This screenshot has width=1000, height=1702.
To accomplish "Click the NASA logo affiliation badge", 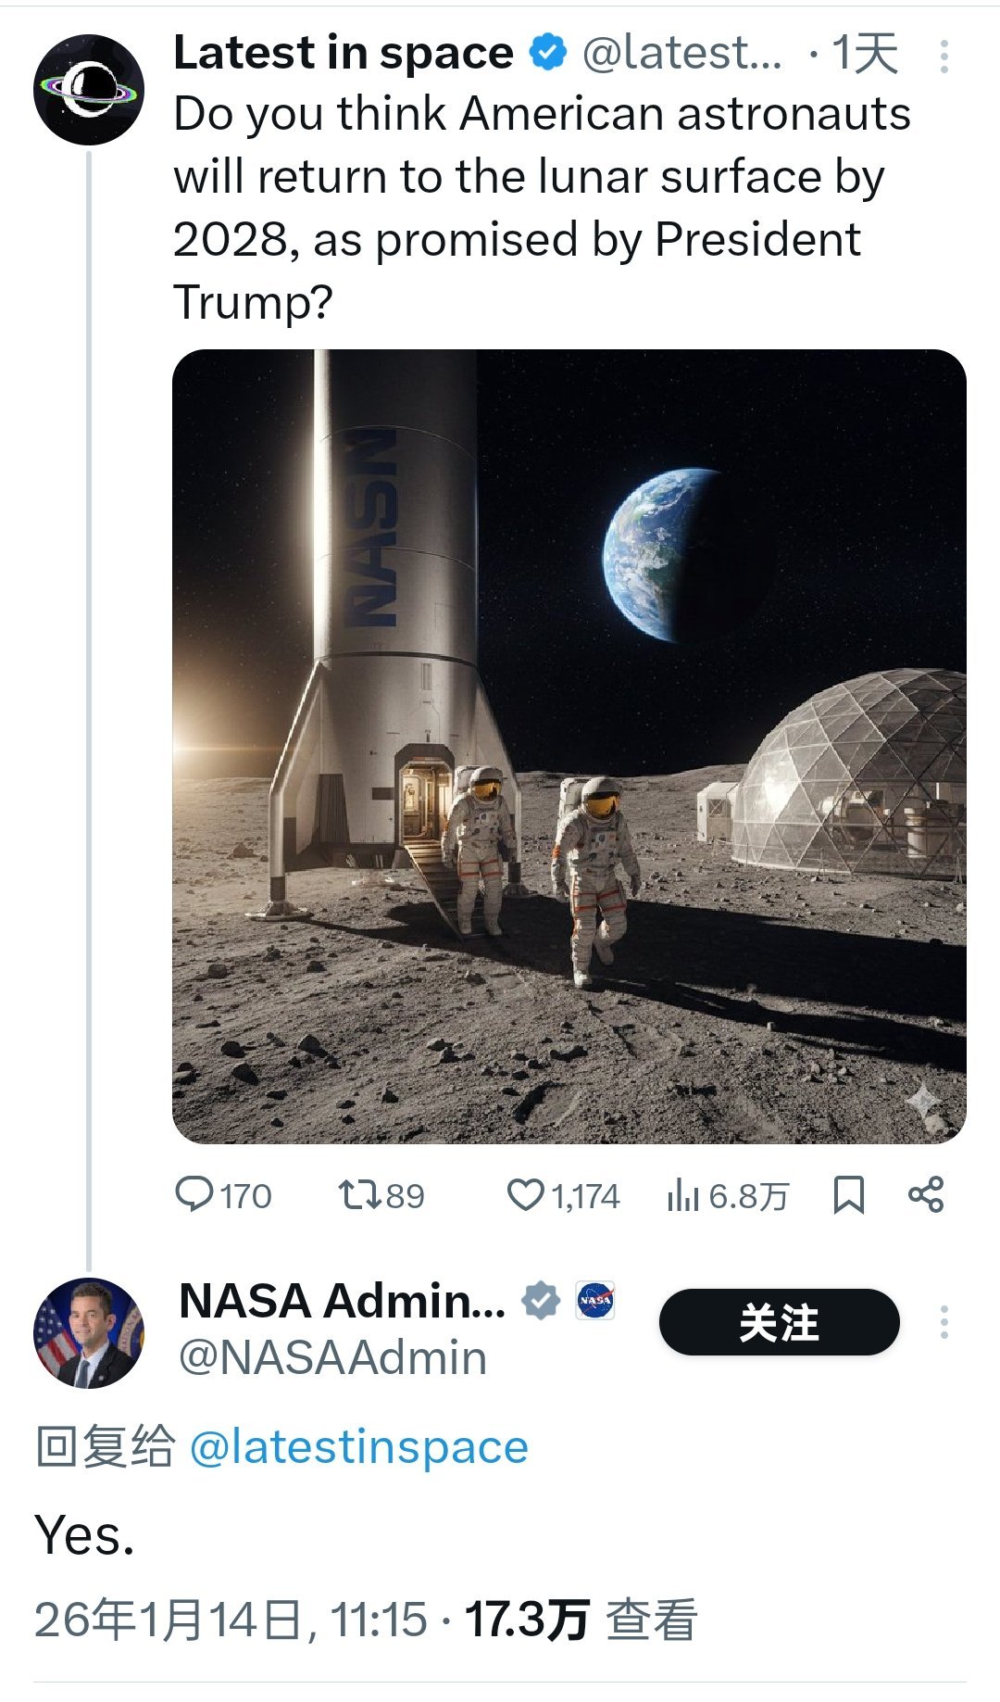I will click(x=594, y=1302).
